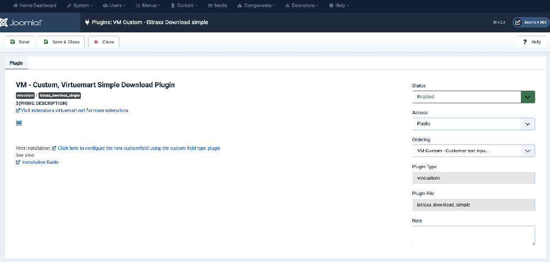Image resolution: width=550 pixels, height=262 pixels.
Task: Click the small blue image icon
Action: [19, 122]
